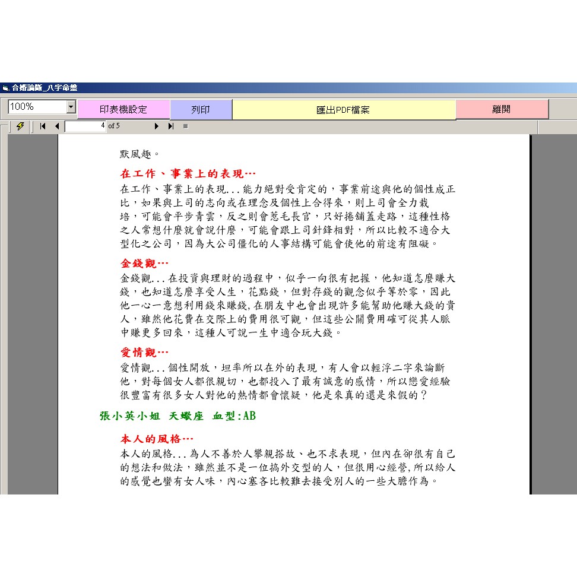Go to the previous page arrow

tap(57, 126)
